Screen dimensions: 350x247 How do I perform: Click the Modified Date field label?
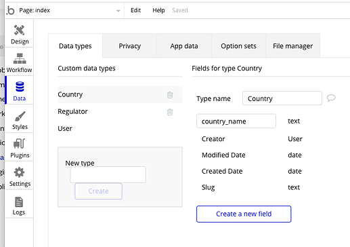tap(223, 155)
